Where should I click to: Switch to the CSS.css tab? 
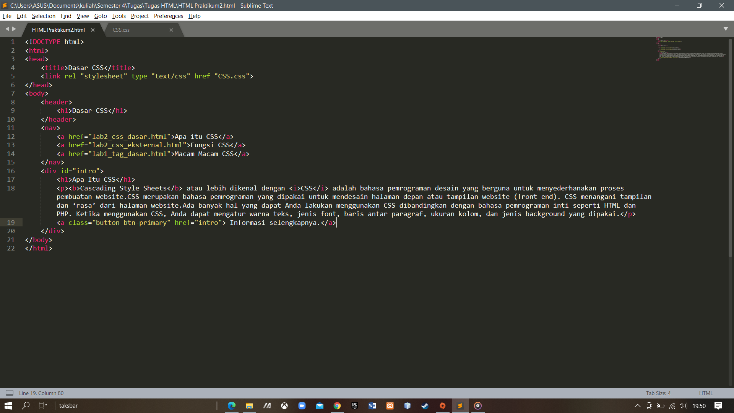[121, 30]
